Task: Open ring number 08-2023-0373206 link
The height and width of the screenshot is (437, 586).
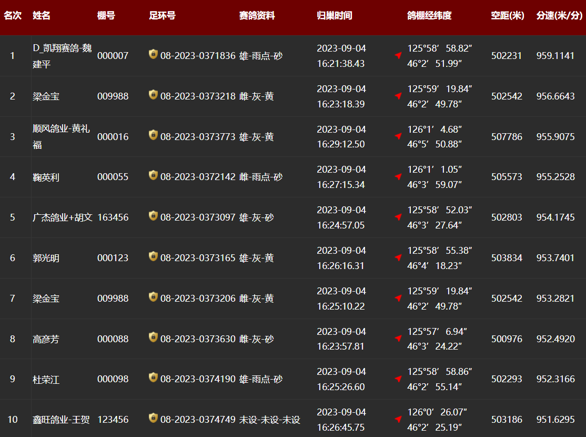Action: coord(198,299)
